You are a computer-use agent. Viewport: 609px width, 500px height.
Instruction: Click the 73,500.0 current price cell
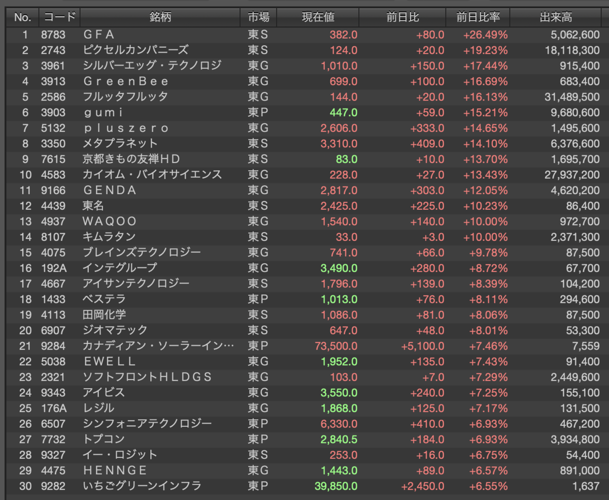(x=336, y=346)
